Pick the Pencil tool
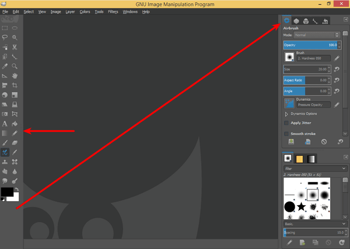Viewport: 350px width, 249px height. (15, 133)
